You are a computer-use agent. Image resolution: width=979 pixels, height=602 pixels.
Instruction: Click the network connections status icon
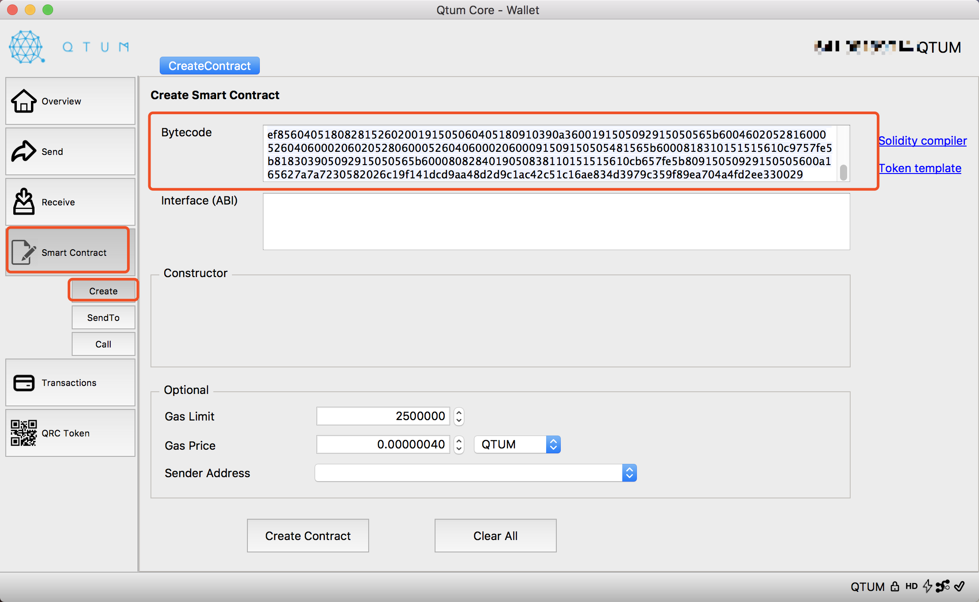pos(943,587)
